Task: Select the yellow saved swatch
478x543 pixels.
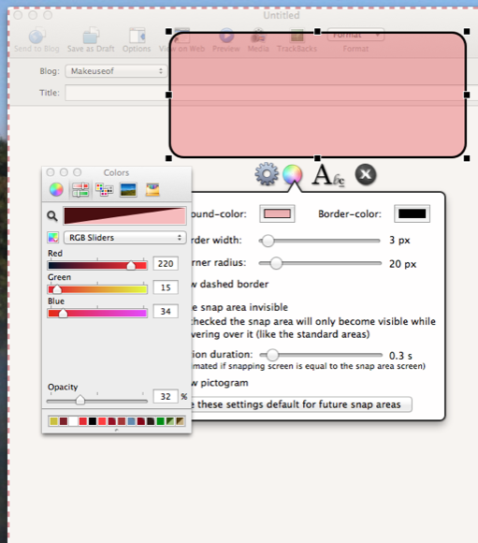Action: click(54, 421)
